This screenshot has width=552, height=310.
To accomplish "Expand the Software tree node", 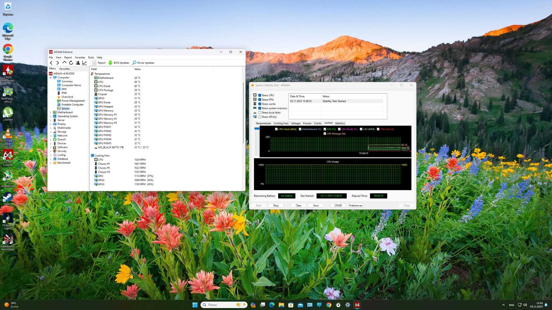I will click(51, 147).
